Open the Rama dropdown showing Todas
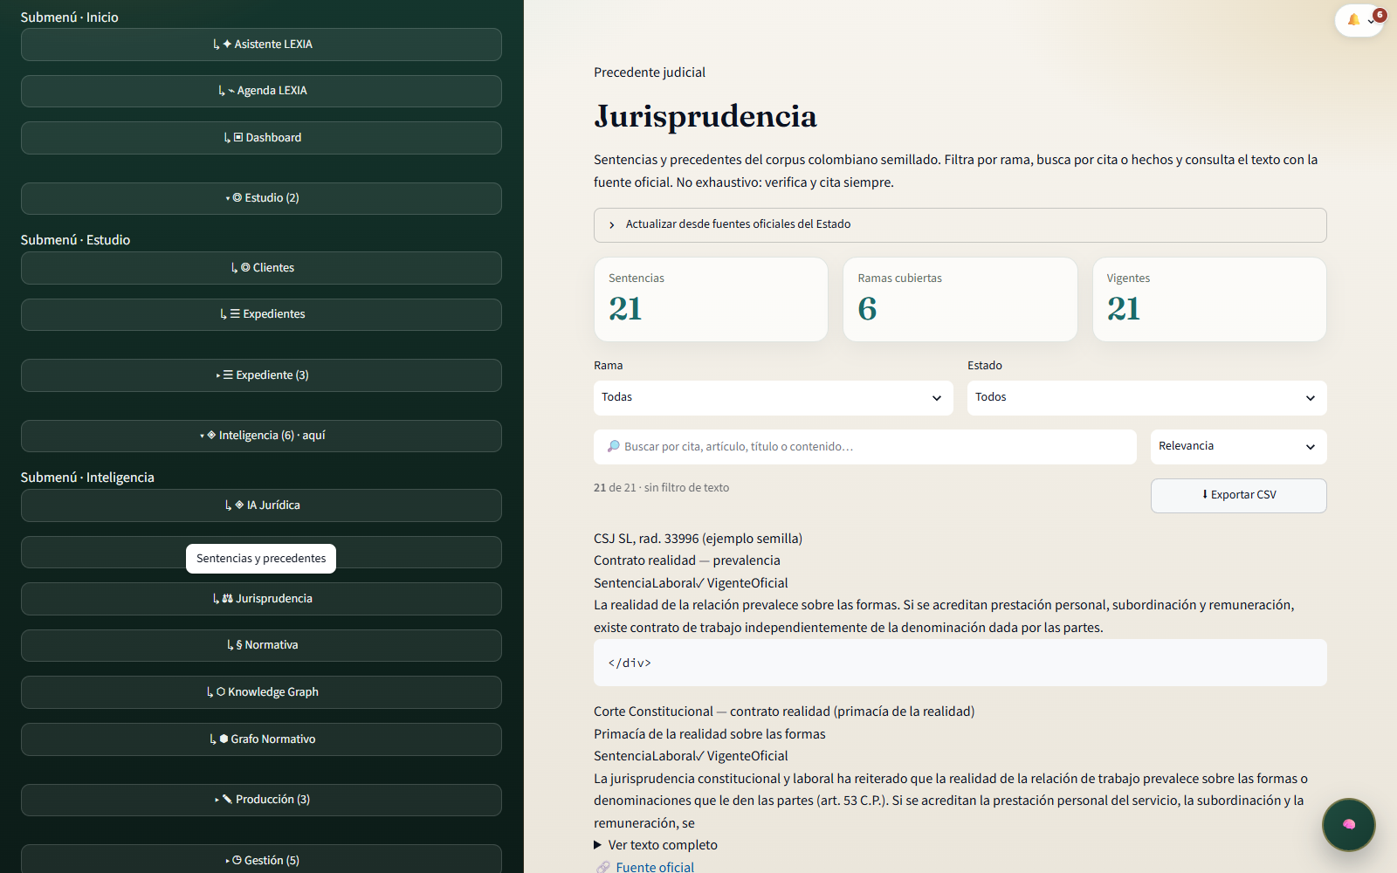The width and height of the screenshot is (1397, 873). pos(773,398)
